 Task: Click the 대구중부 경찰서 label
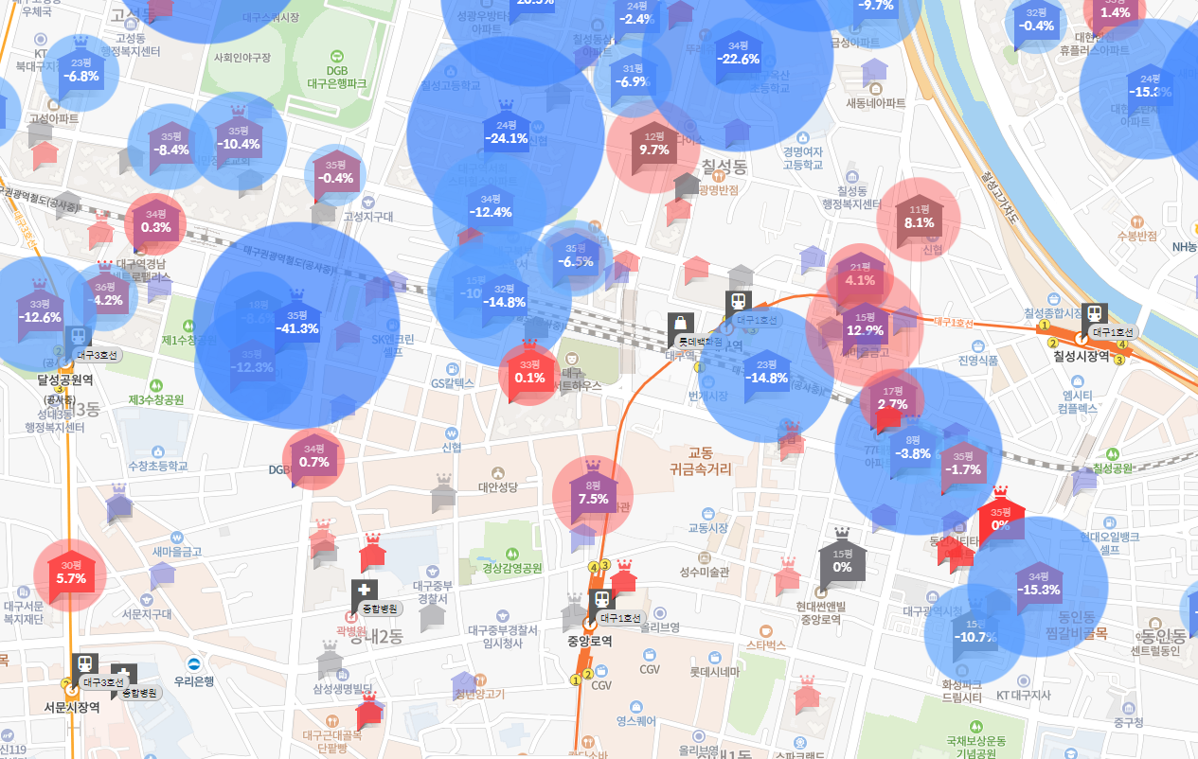433,591
